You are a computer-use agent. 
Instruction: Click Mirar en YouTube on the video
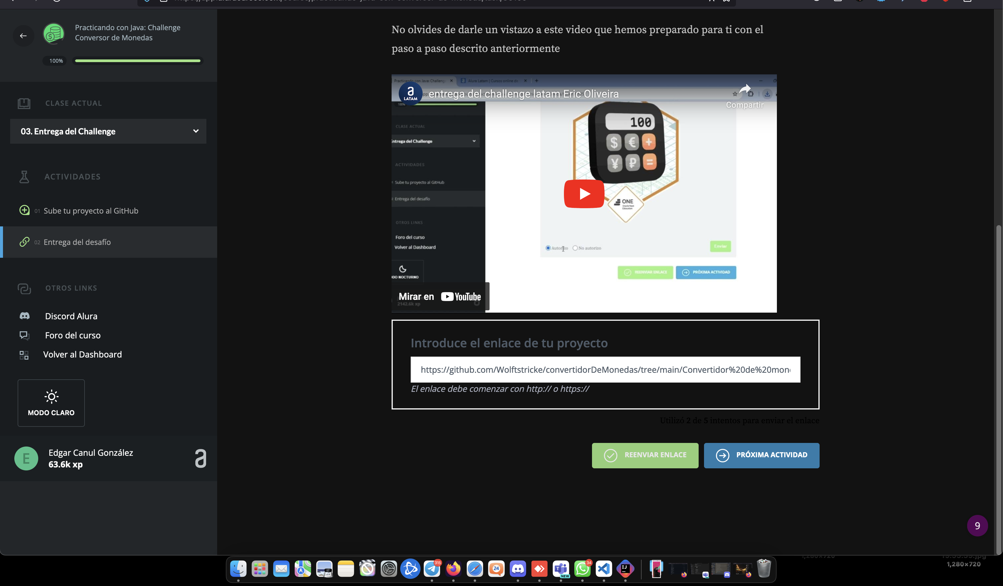[440, 297]
